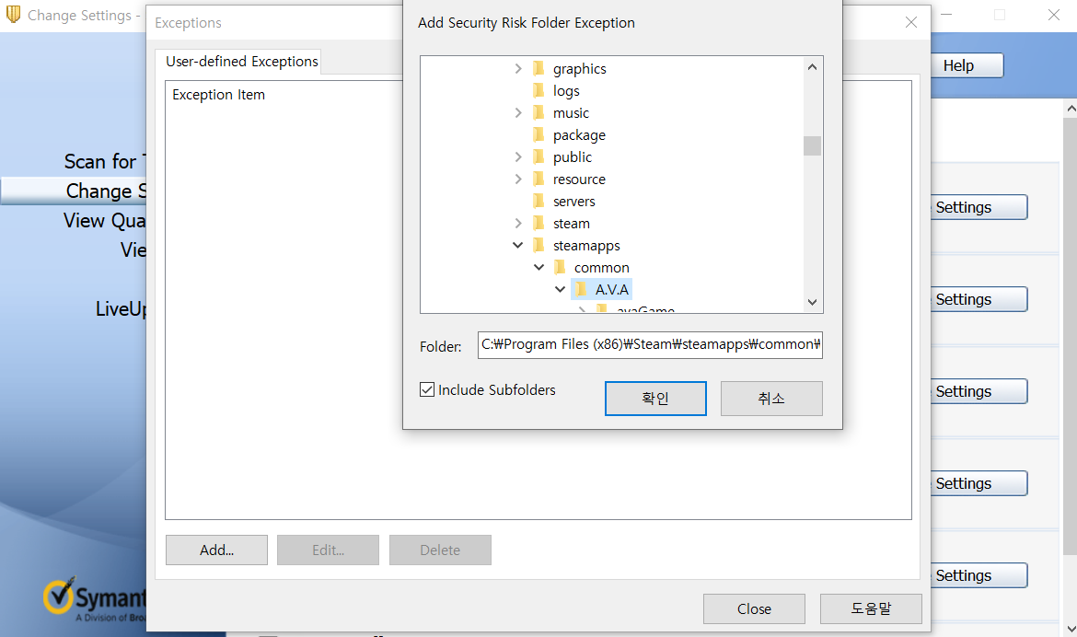
Task: Select the public folder in tree
Action: 572,157
